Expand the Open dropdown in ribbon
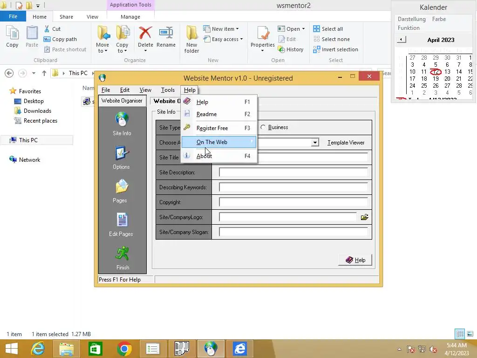 click(x=303, y=29)
